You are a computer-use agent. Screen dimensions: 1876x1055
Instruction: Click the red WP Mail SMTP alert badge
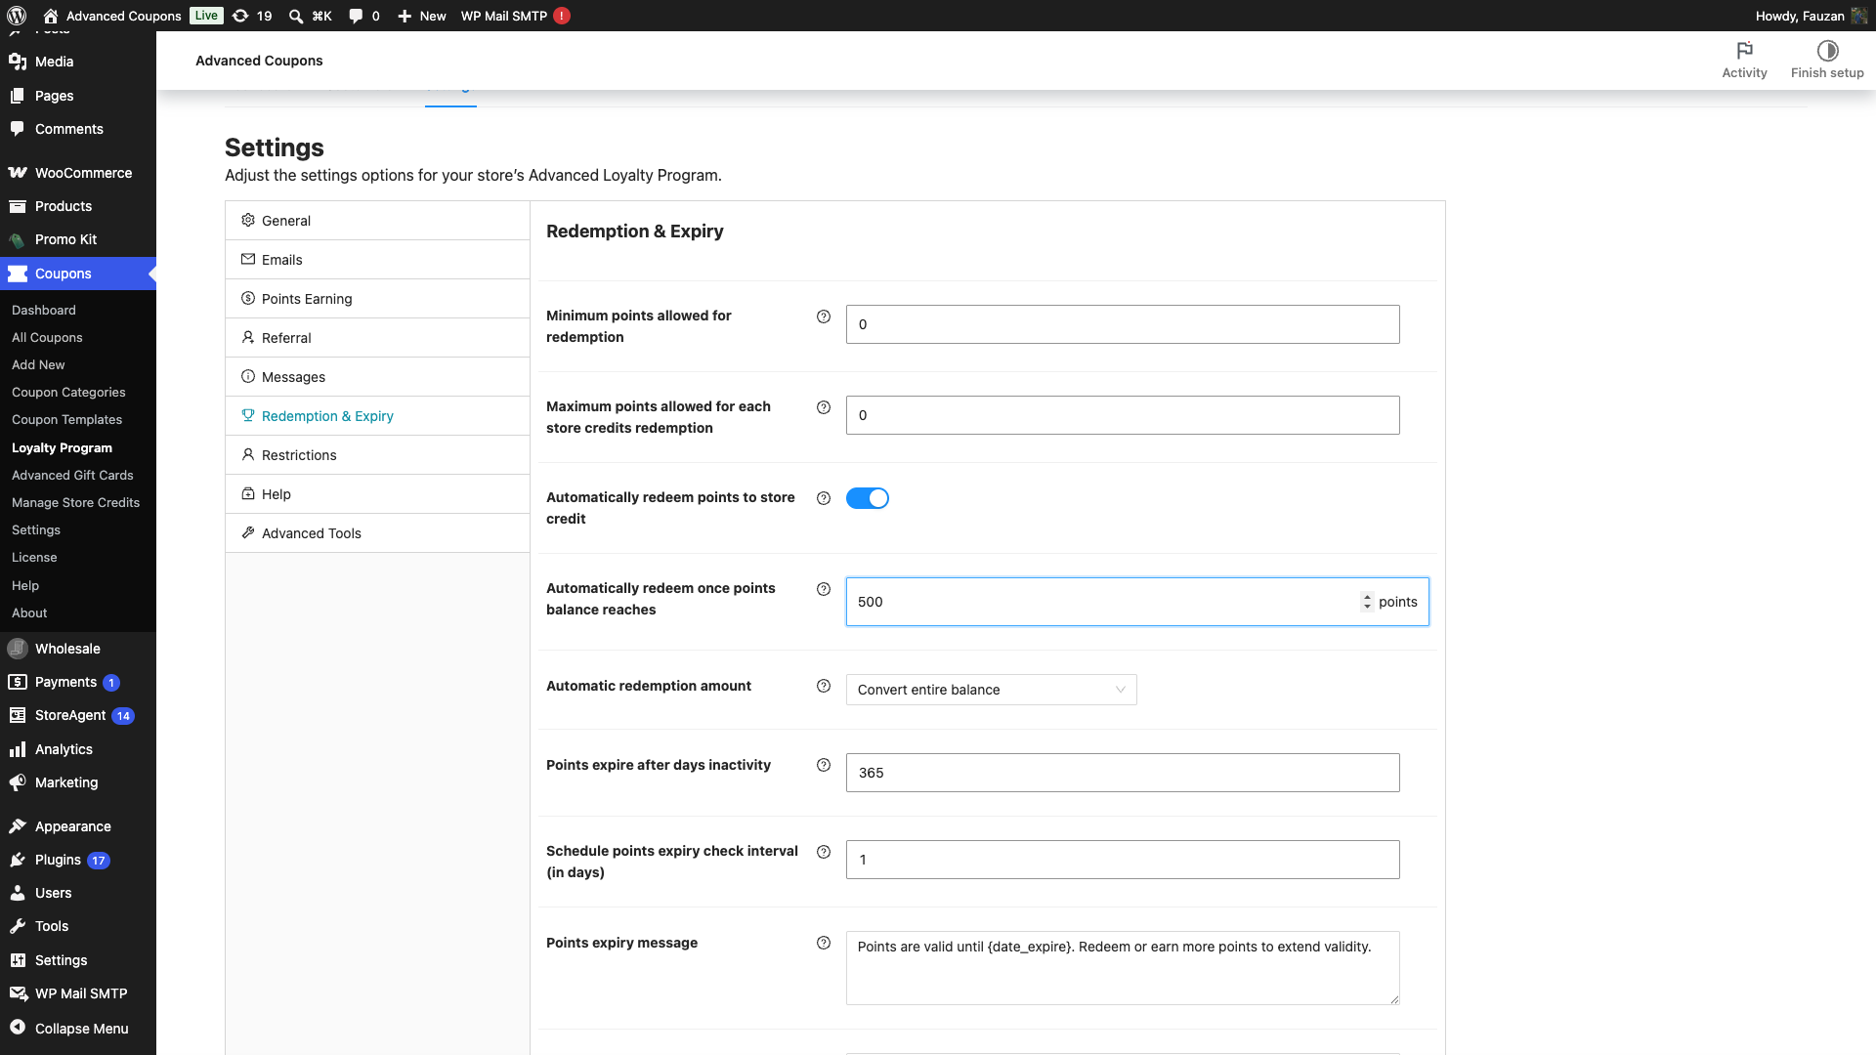coord(562,16)
